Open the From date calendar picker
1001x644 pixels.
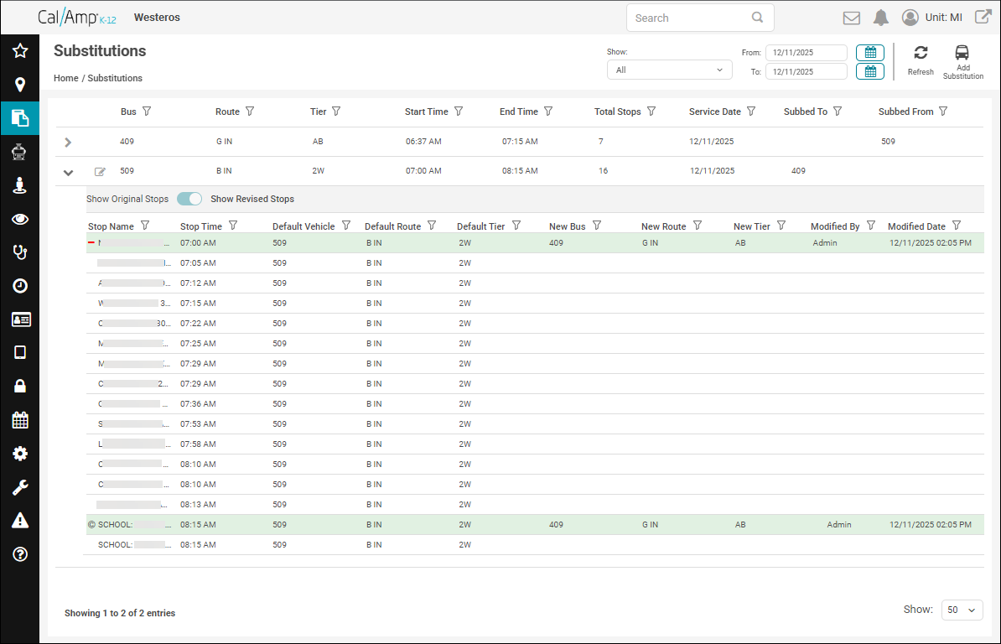click(x=870, y=52)
